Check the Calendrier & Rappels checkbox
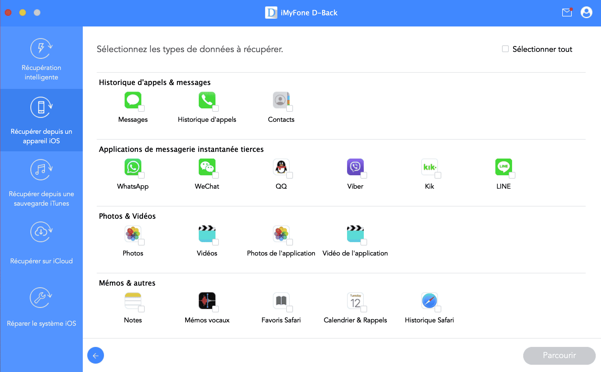Viewport: 601px width, 372px height. pos(364,309)
